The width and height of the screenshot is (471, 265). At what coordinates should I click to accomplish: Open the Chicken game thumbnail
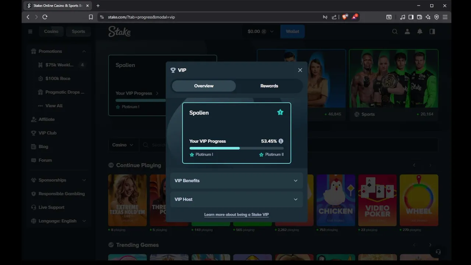click(x=336, y=200)
